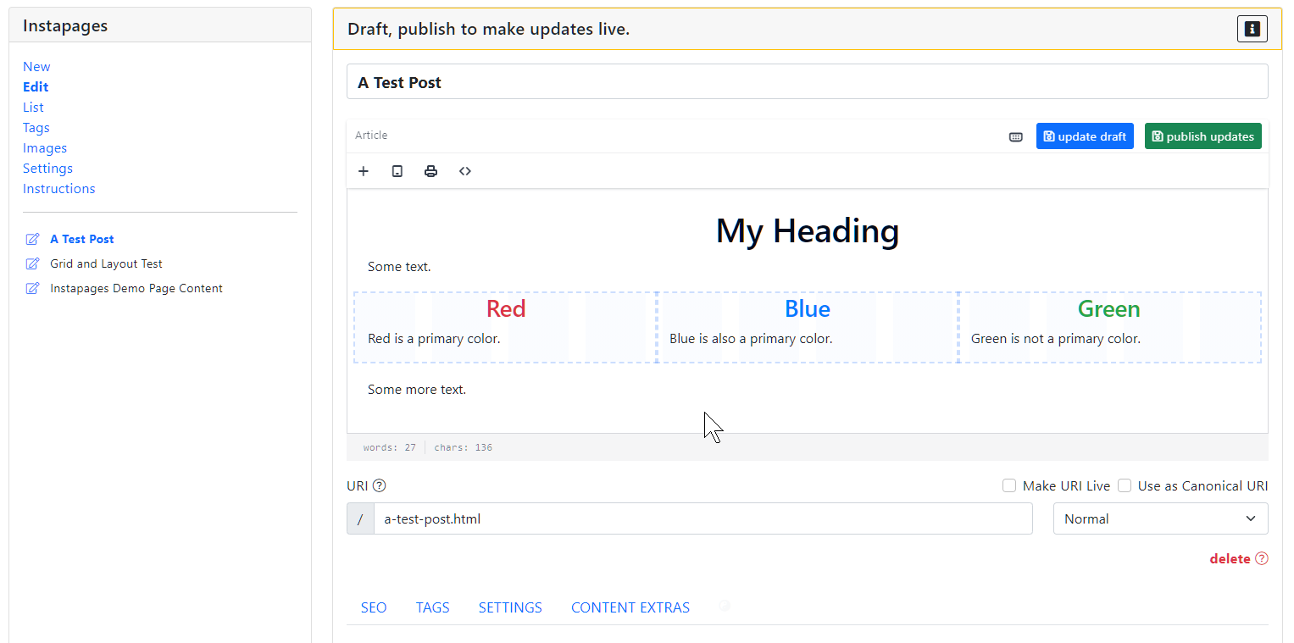Open the HTML source code view icon
1294x643 pixels.
(x=465, y=171)
